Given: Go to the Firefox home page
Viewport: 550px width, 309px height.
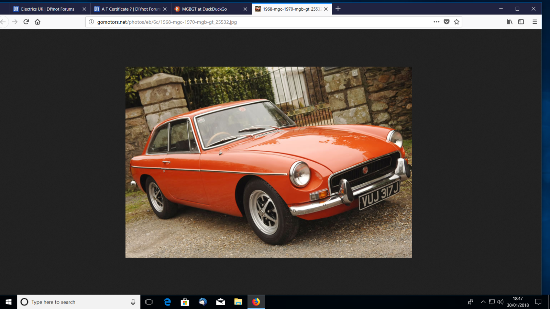Looking at the screenshot, I should (x=37, y=22).
